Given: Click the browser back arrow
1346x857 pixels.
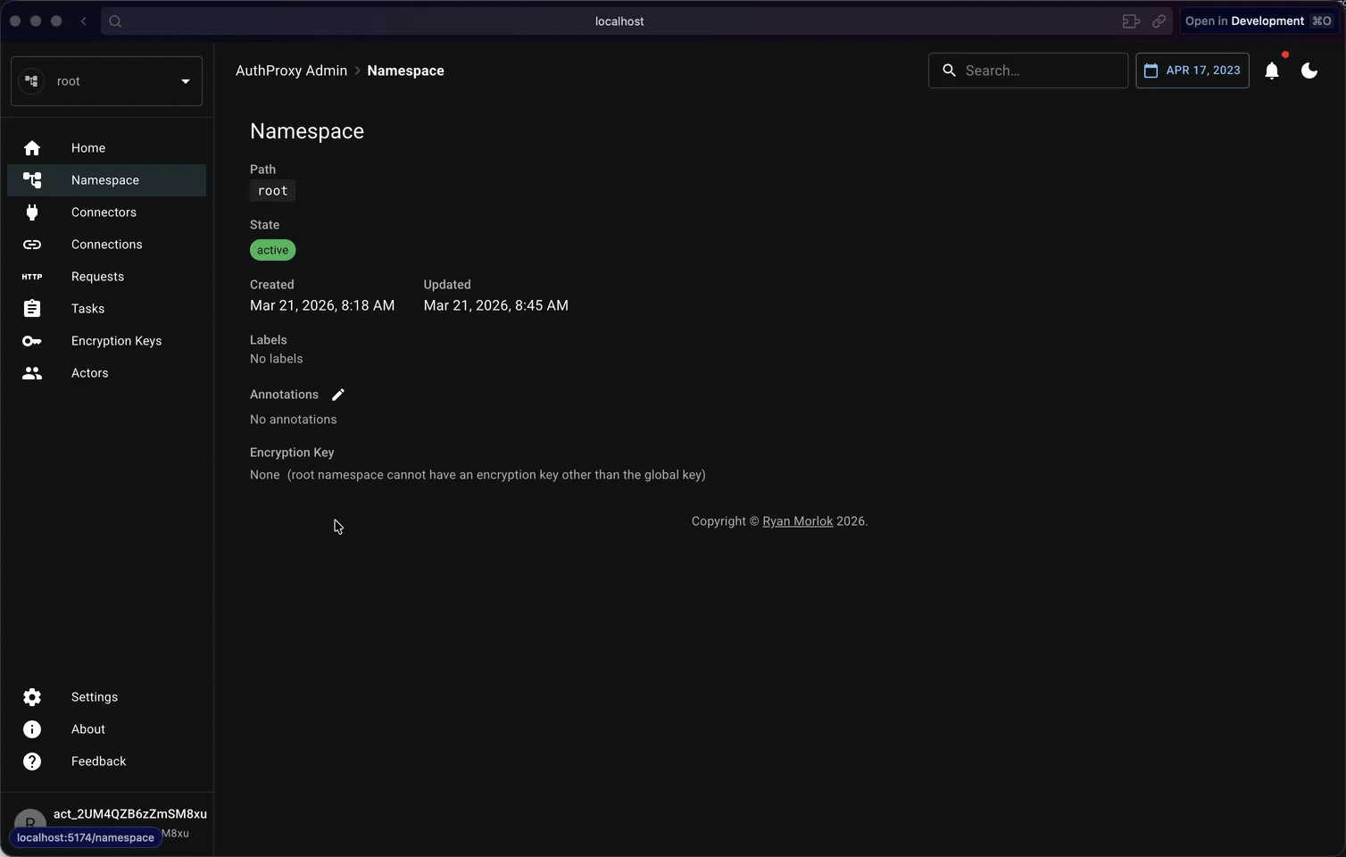Looking at the screenshot, I should (x=83, y=21).
